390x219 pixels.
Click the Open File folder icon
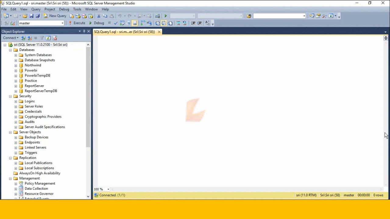tap(25, 16)
